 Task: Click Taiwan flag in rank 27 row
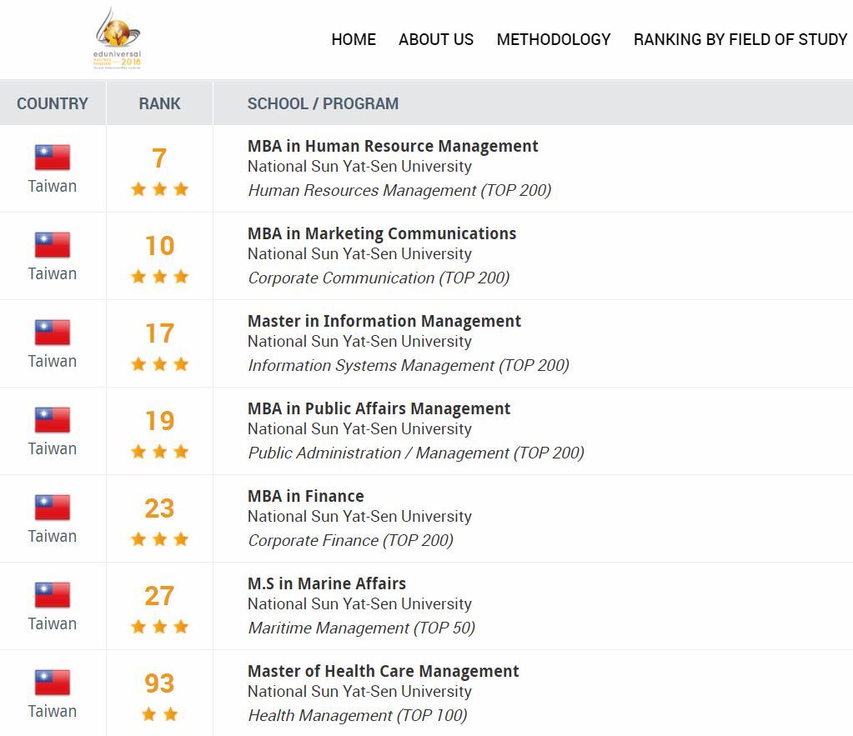click(x=53, y=595)
